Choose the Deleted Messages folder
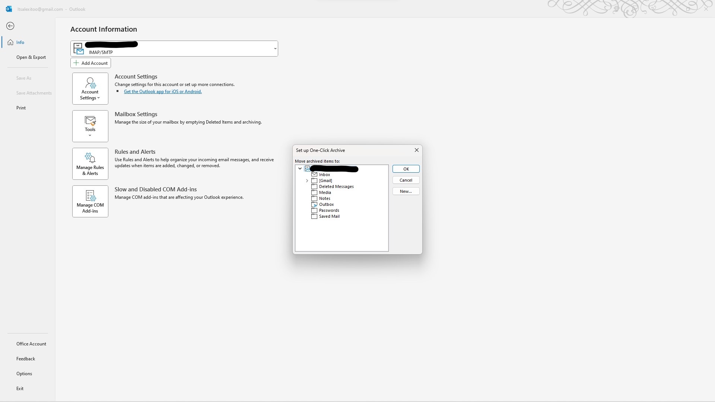 [x=336, y=186]
